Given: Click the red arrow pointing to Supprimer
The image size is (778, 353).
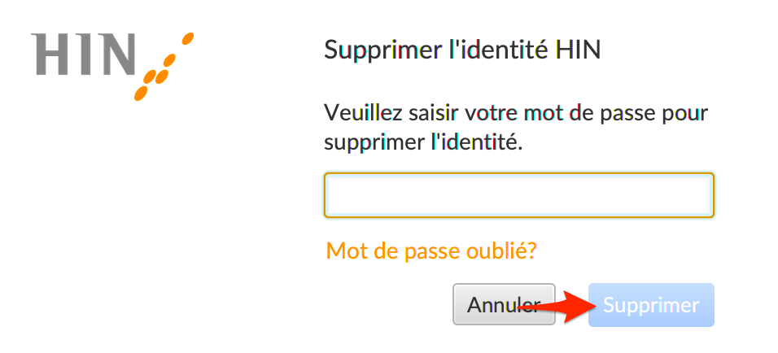Looking at the screenshot, I should click(x=555, y=307).
